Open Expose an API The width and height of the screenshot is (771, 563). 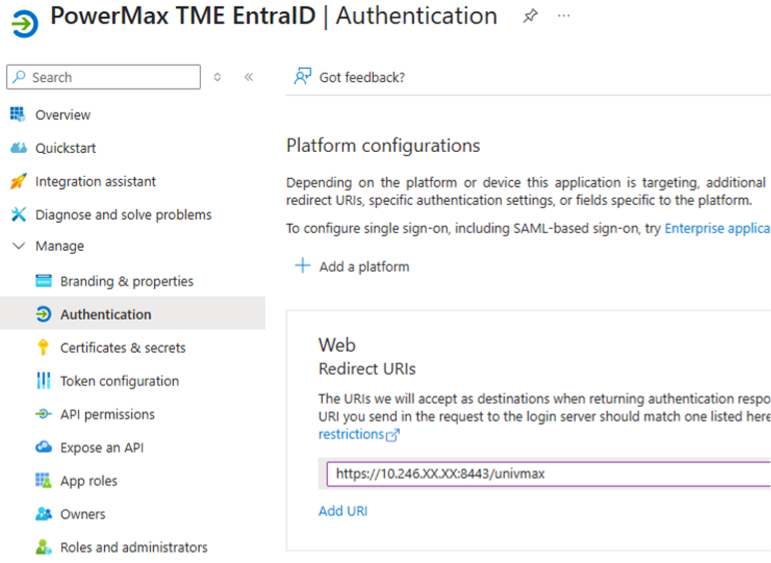[x=102, y=448]
